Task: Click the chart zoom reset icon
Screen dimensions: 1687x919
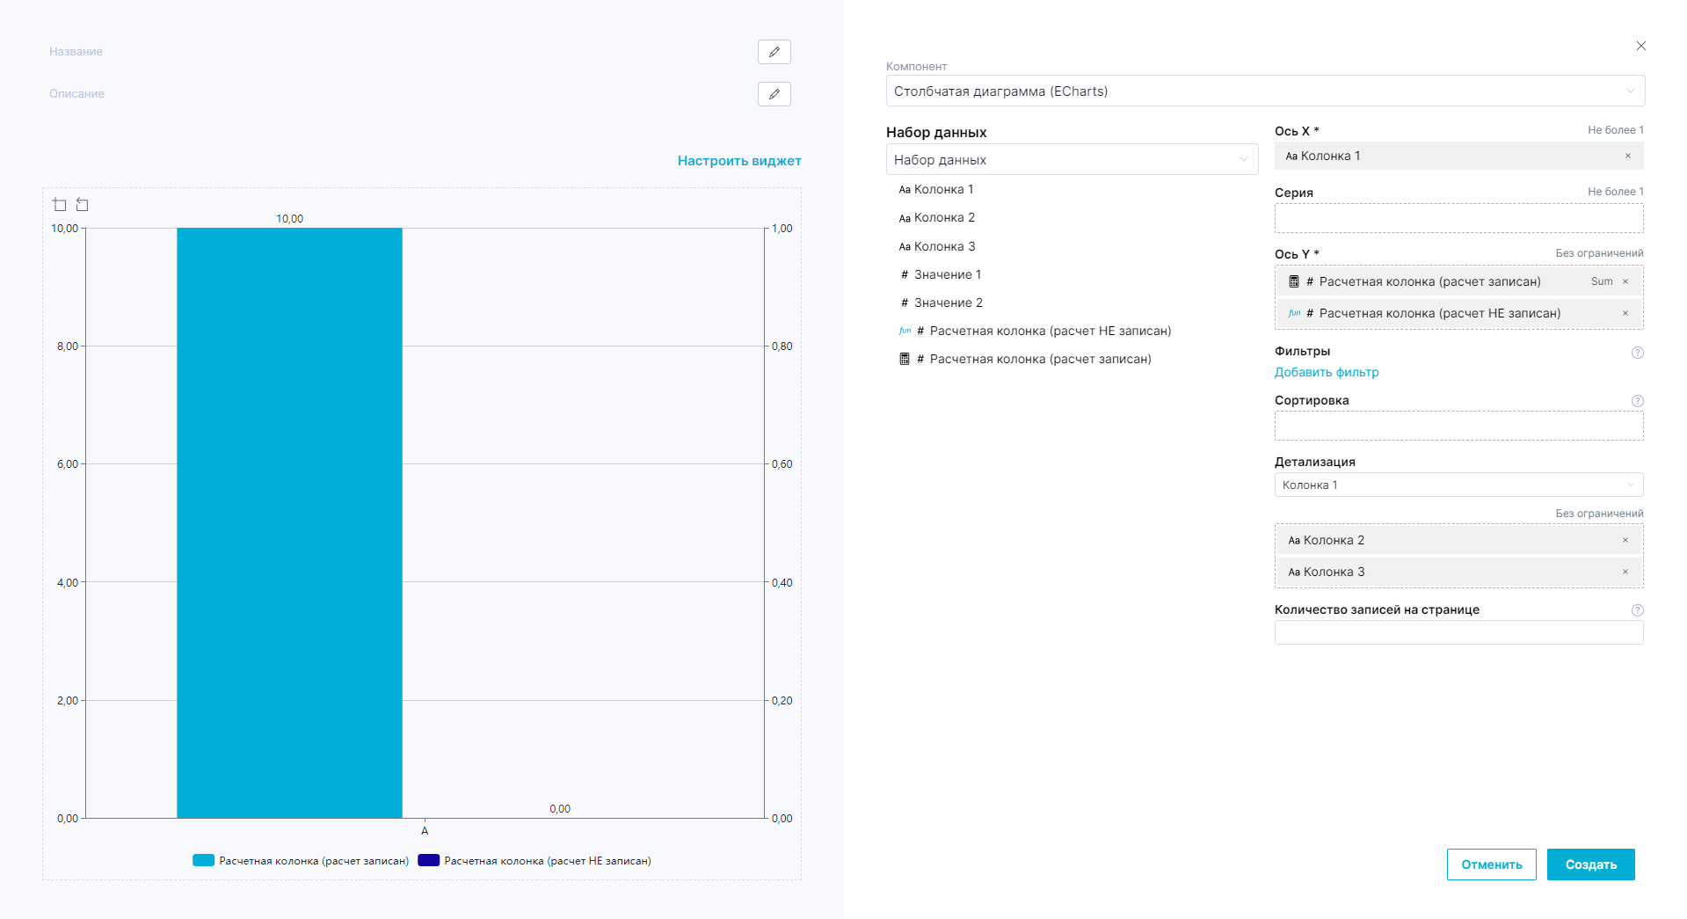Action: tap(83, 205)
